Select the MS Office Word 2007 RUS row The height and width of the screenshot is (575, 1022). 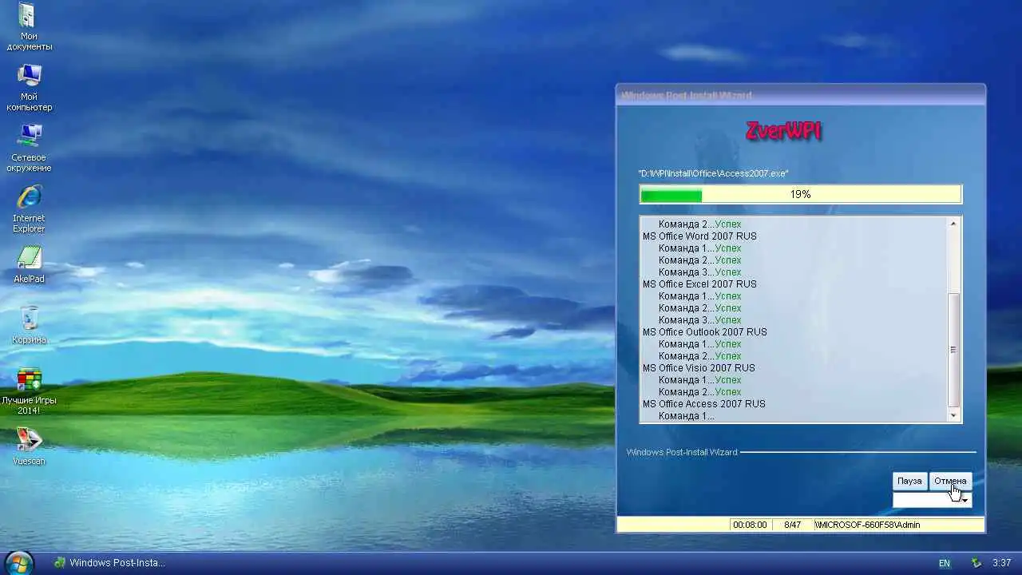click(x=699, y=236)
